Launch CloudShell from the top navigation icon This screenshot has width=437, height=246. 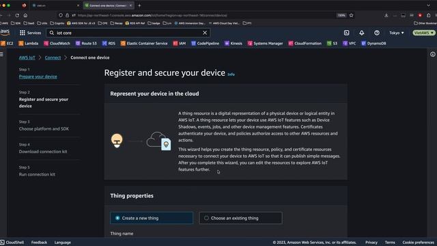(x=346, y=33)
